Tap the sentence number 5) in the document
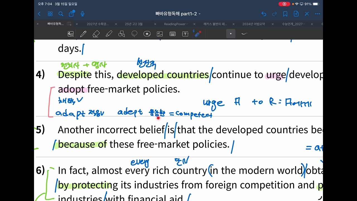357x201 pixels. (40, 130)
